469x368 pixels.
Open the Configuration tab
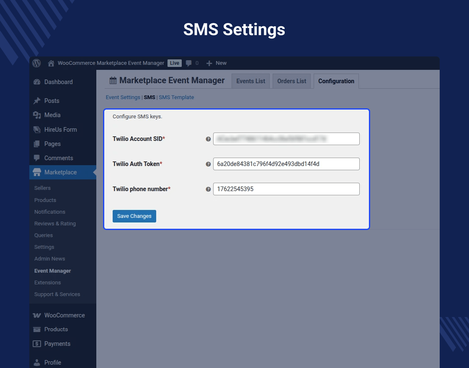point(336,82)
